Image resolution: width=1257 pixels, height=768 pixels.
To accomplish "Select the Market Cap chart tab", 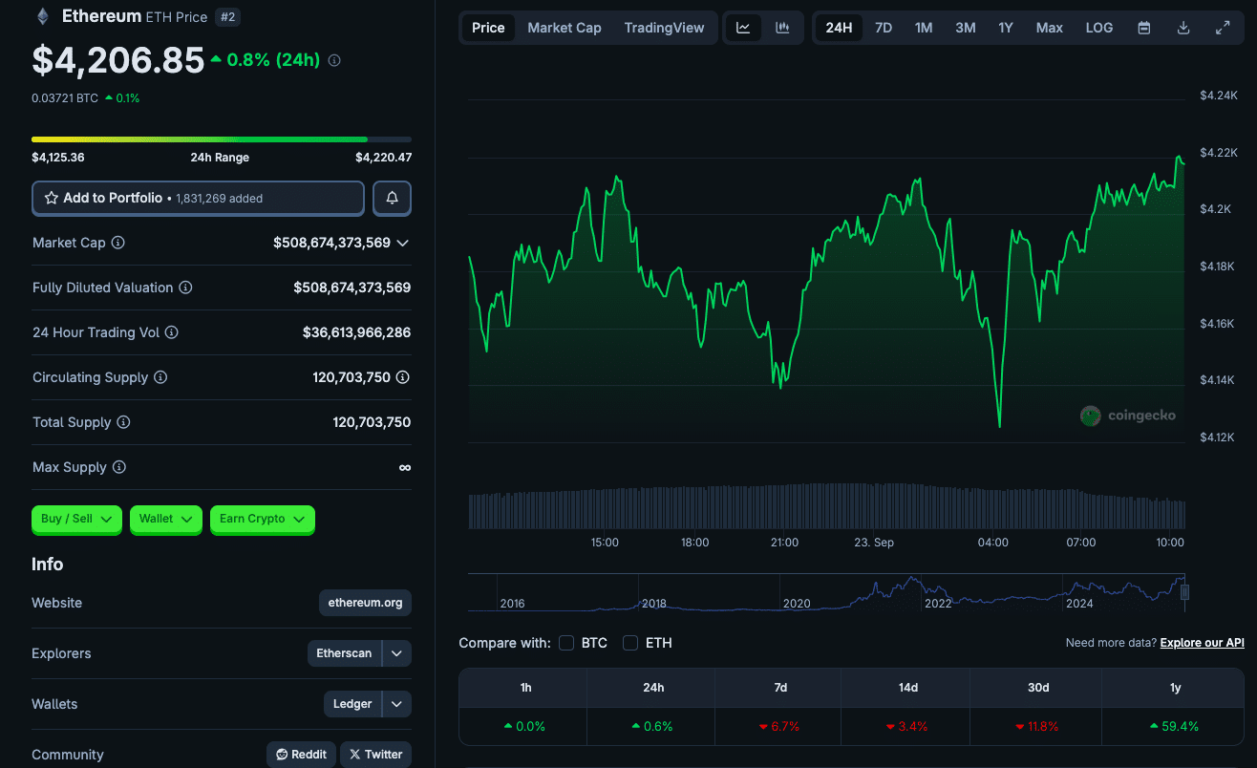I will (x=565, y=28).
